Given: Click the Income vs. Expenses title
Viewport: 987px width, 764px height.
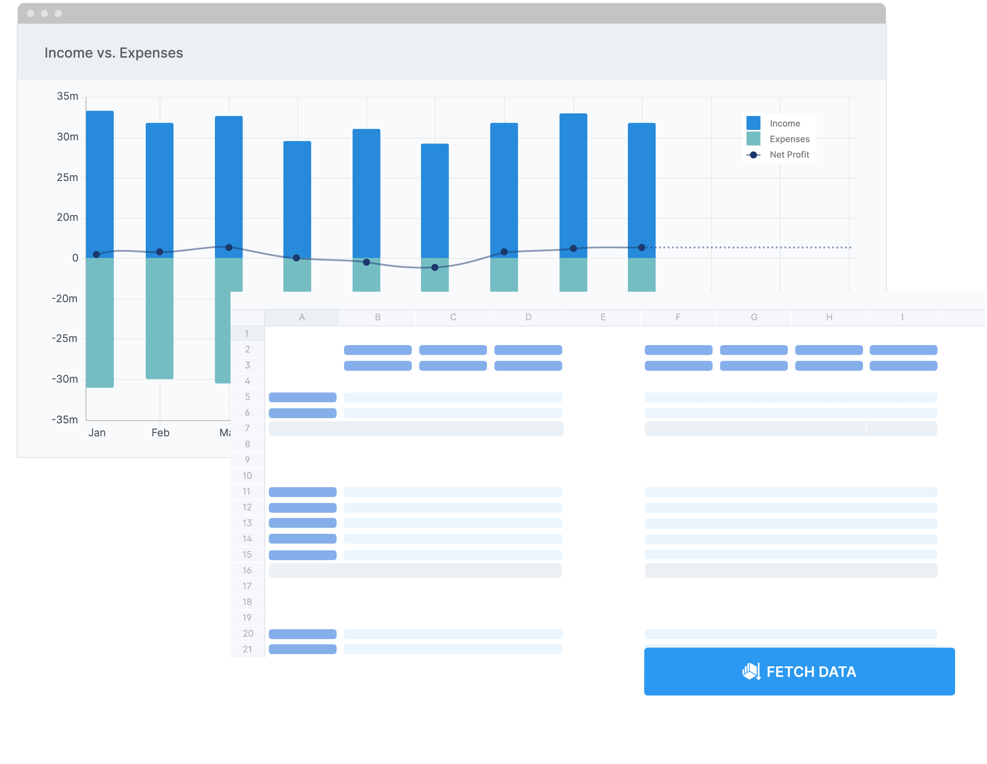Looking at the screenshot, I should [x=113, y=53].
